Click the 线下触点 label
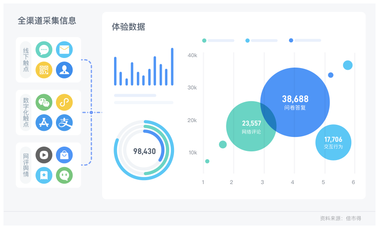379x229 pixels. pyautogui.click(x=26, y=60)
